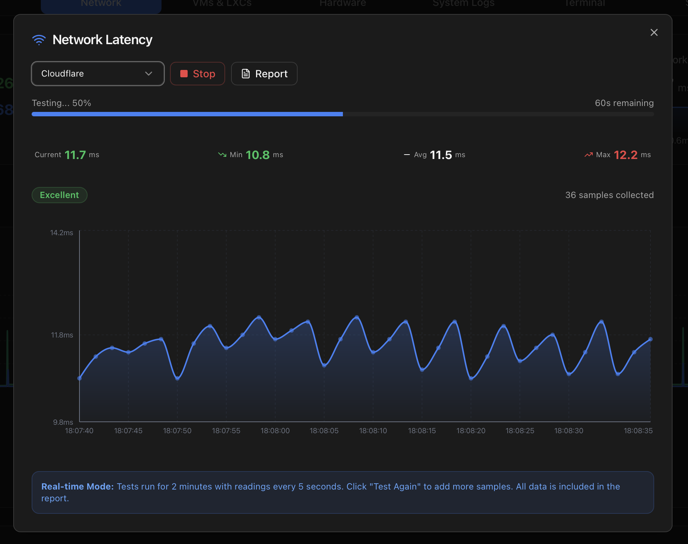Viewport: 688px width, 544px height.
Task: Click the document icon on Report button
Action: (x=245, y=74)
